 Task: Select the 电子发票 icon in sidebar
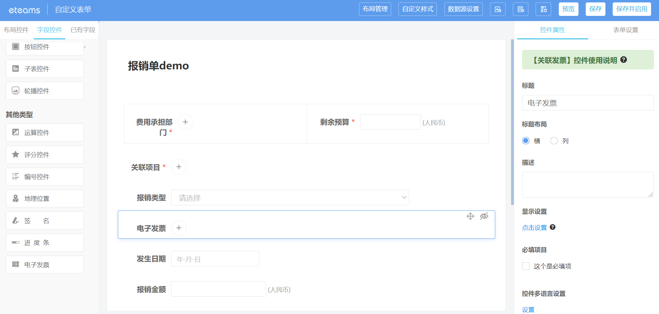[16, 264]
